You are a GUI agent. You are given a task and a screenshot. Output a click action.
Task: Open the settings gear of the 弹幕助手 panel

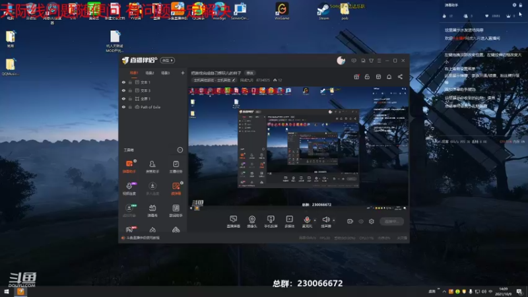pos(514,5)
